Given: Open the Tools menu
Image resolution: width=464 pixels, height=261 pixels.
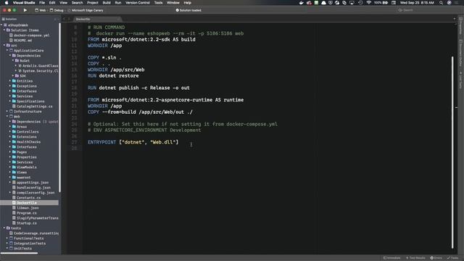Looking at the screenshot, I should point(158,3).
